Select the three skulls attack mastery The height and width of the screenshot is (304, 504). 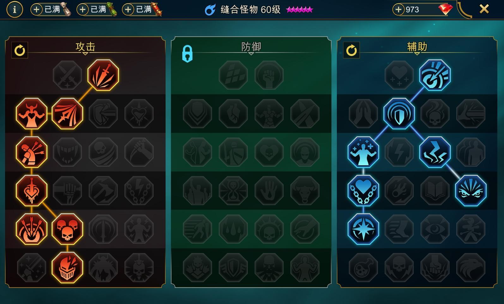pyautogui.click(x=67, y=229)
